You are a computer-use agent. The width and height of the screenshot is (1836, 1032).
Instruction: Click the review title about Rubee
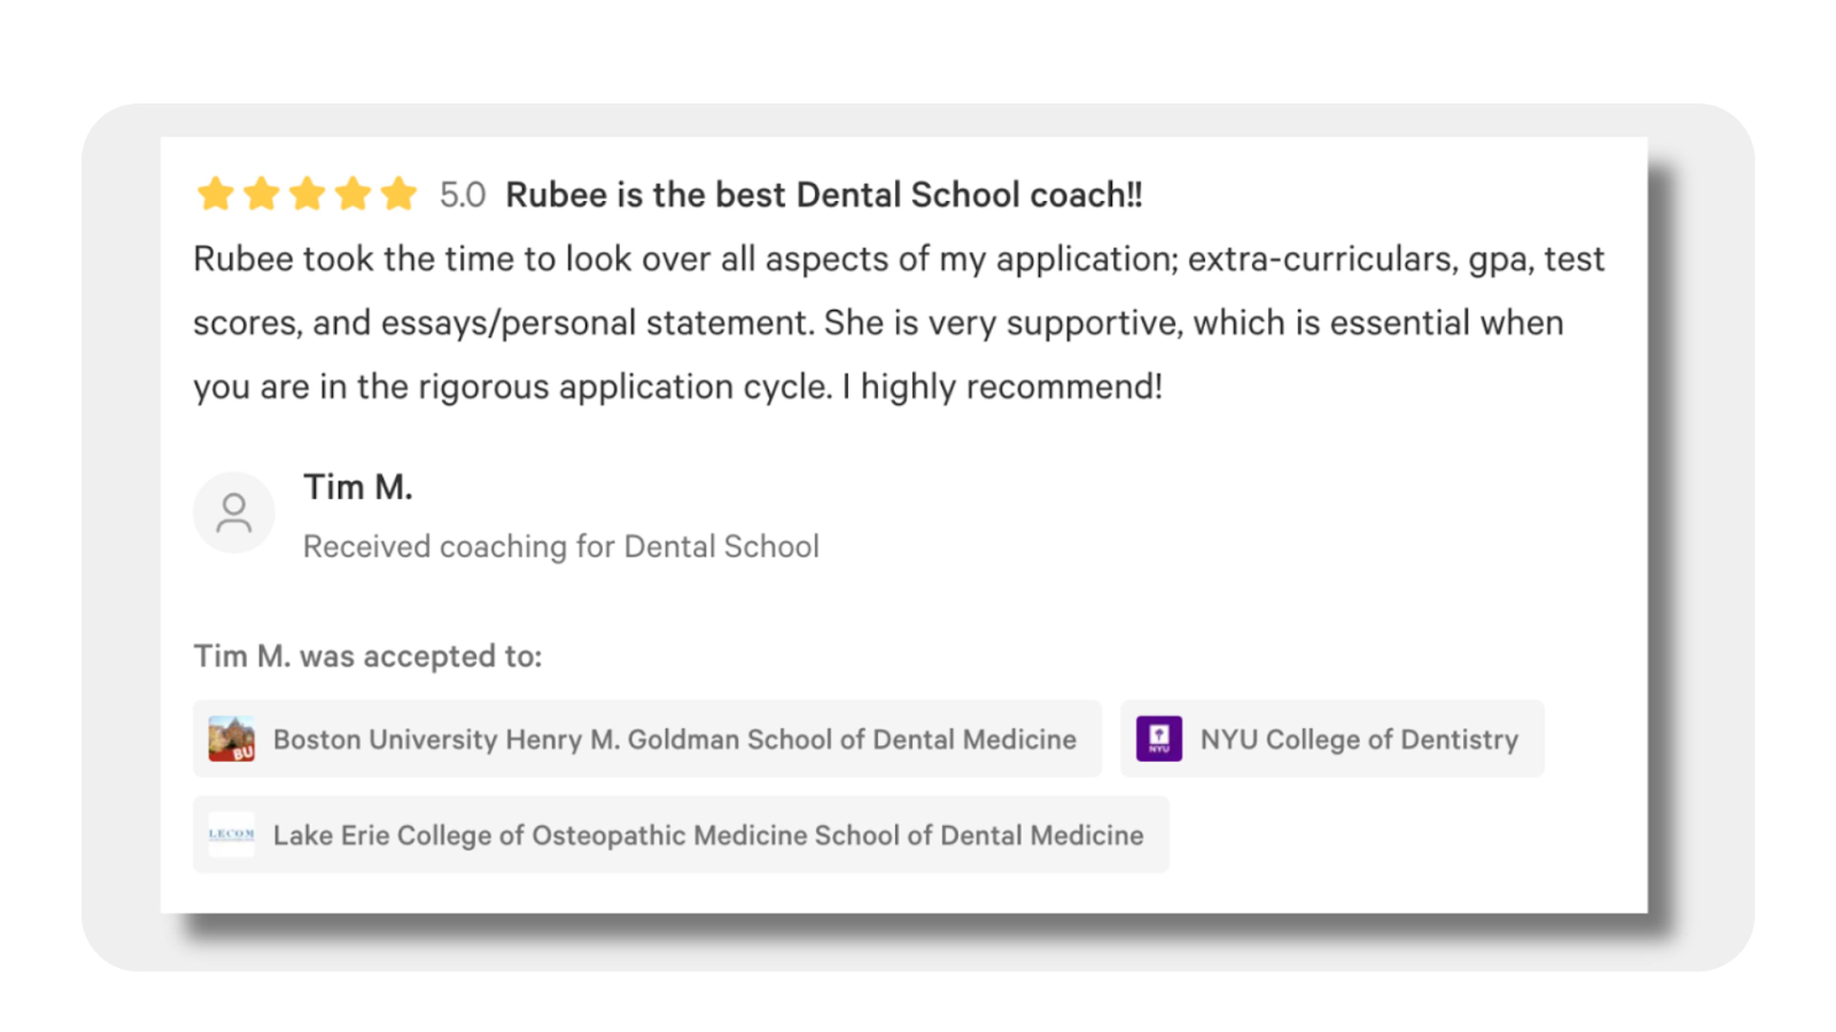pyautogui.click(x=823, y=194)
